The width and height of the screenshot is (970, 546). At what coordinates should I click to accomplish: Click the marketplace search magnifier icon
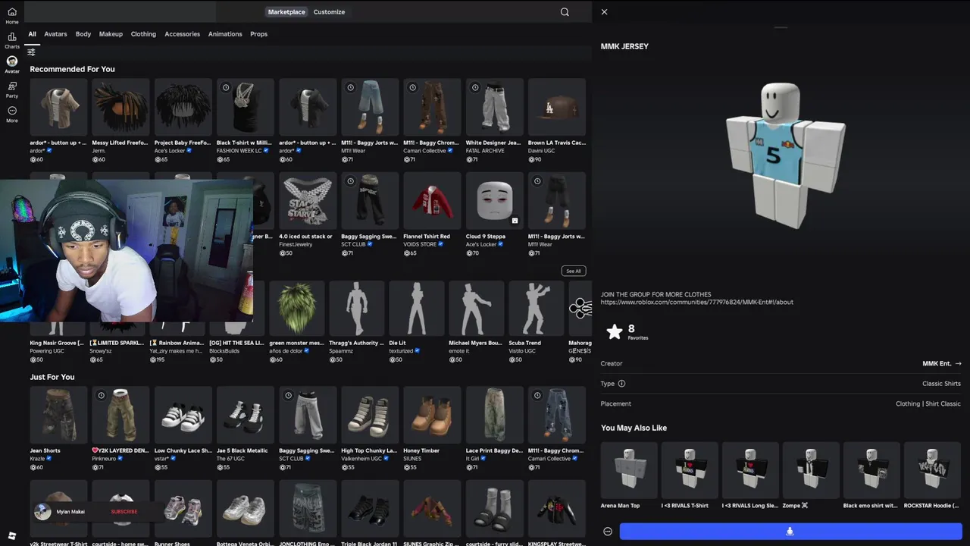565,12
